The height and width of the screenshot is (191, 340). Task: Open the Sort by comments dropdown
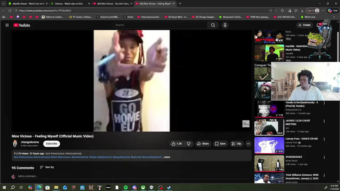[x=47, y=167]
